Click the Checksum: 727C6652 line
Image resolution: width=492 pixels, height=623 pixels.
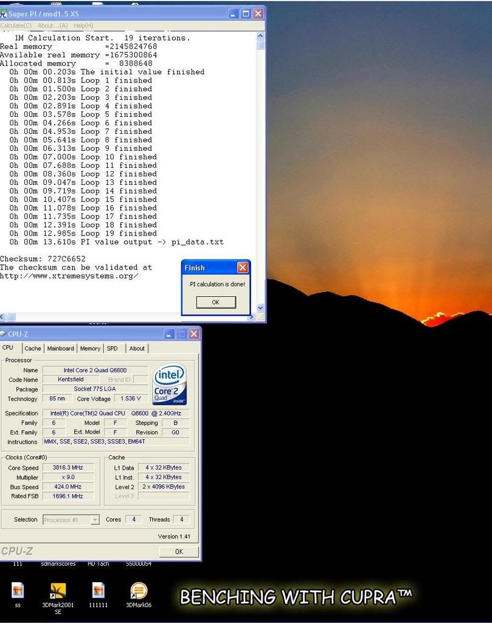click(x=43, y=259)
